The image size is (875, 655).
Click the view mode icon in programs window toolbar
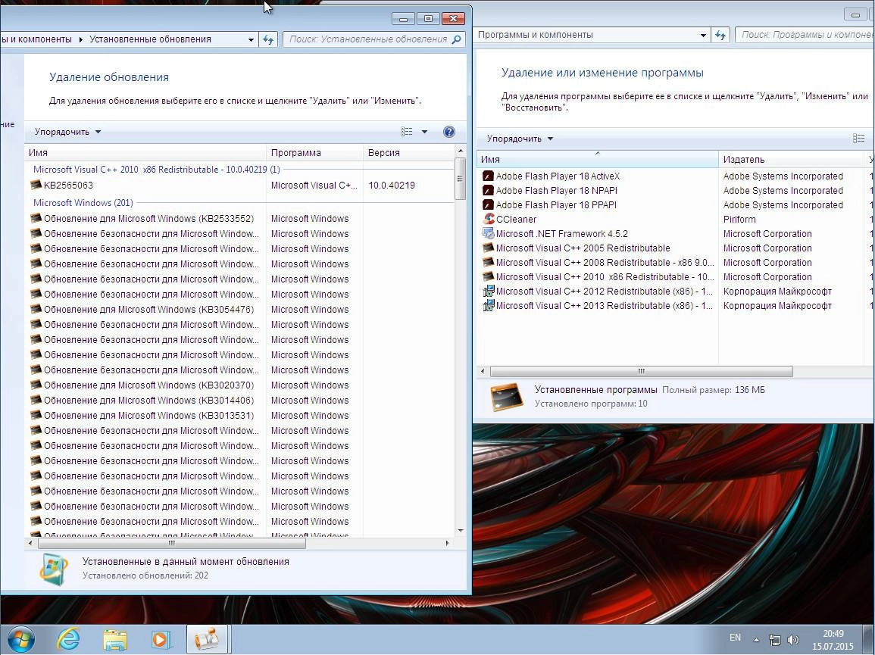pyautogui.click(x=859, y=139)
